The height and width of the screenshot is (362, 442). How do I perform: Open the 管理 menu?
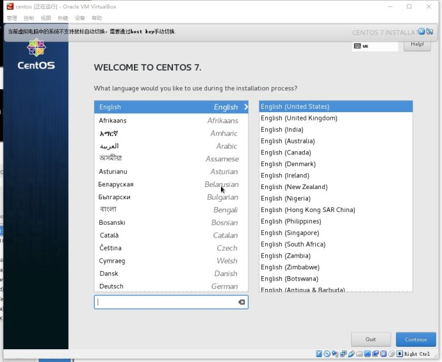click(12, 18)
